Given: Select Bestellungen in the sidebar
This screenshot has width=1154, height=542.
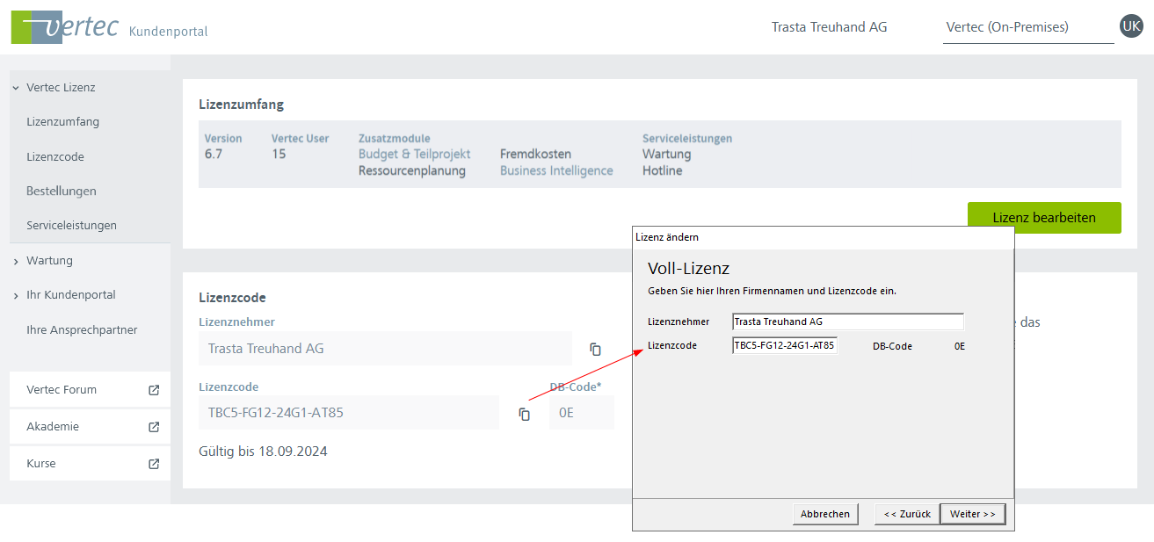Looking at the screenshot, I should [62, 192].
